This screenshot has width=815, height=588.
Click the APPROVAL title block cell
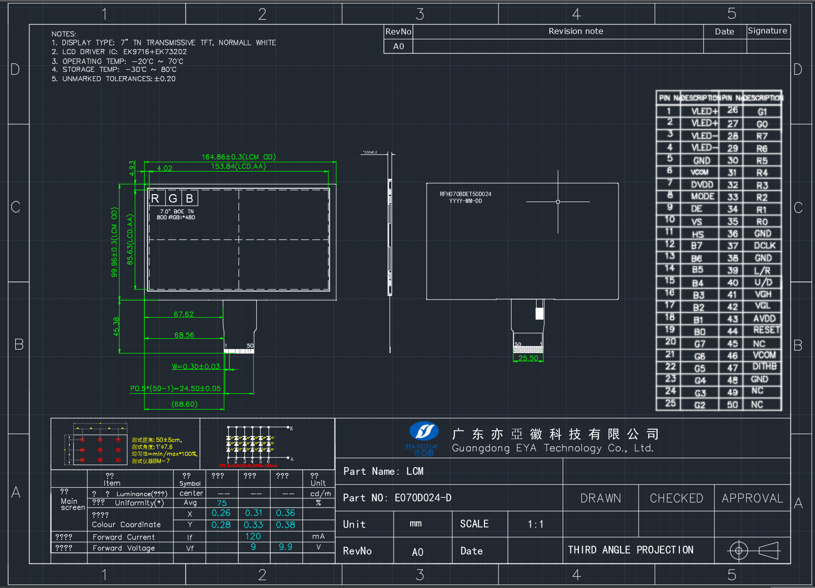point(752,498)
